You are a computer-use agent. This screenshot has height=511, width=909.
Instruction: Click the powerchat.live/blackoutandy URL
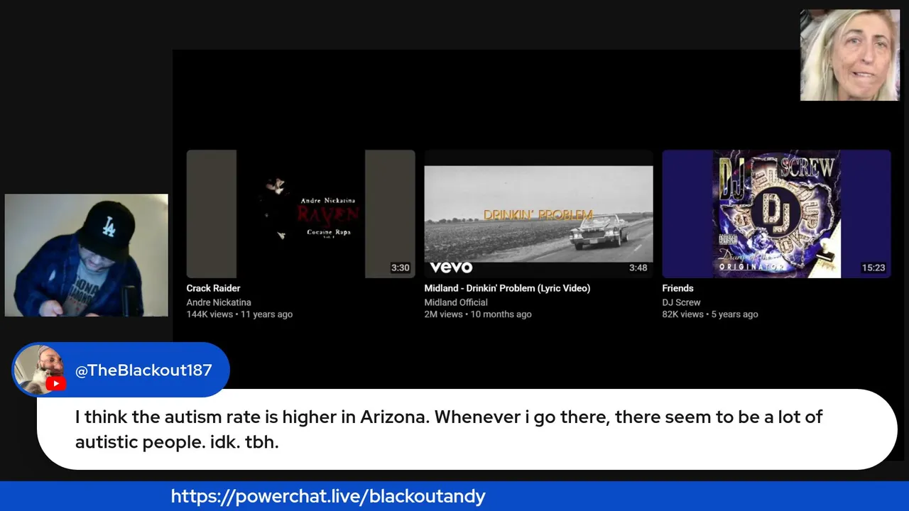(328, 496)
